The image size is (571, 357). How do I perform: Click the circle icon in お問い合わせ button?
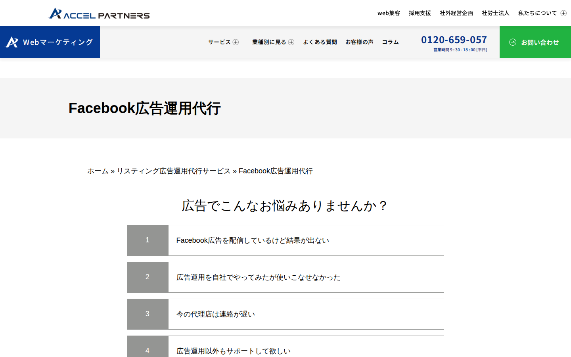tap(513, 42)
